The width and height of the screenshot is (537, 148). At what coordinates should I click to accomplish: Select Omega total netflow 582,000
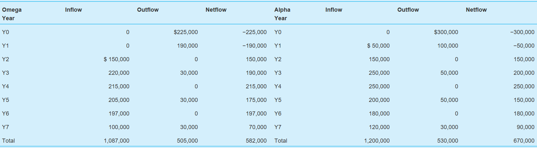point(256,141)
